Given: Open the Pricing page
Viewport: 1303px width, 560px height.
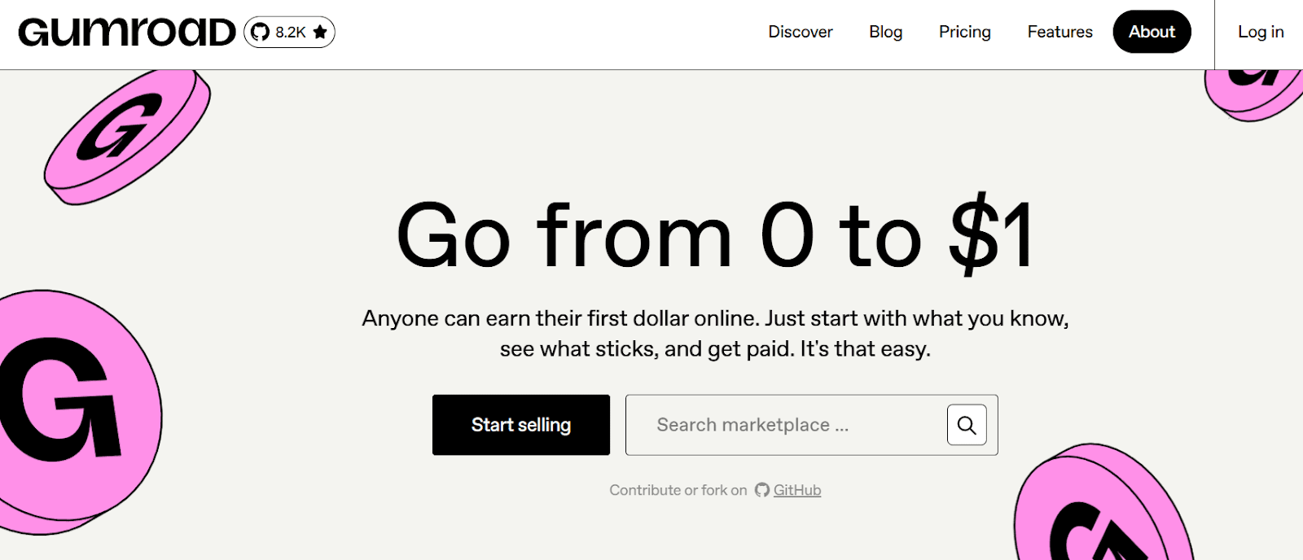Looking at the screenshot, I should coord(965,32).
